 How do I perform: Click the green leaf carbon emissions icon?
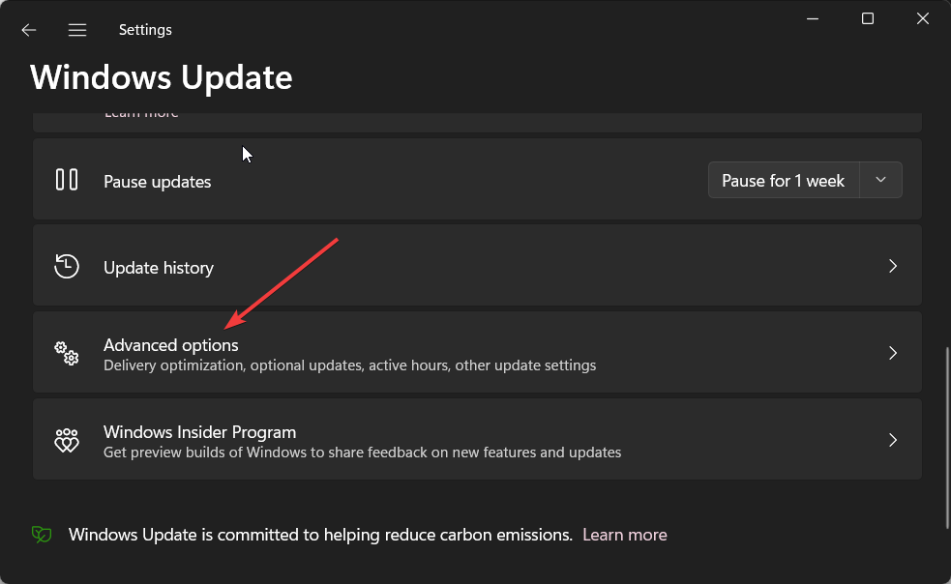[x=42, y=535]
